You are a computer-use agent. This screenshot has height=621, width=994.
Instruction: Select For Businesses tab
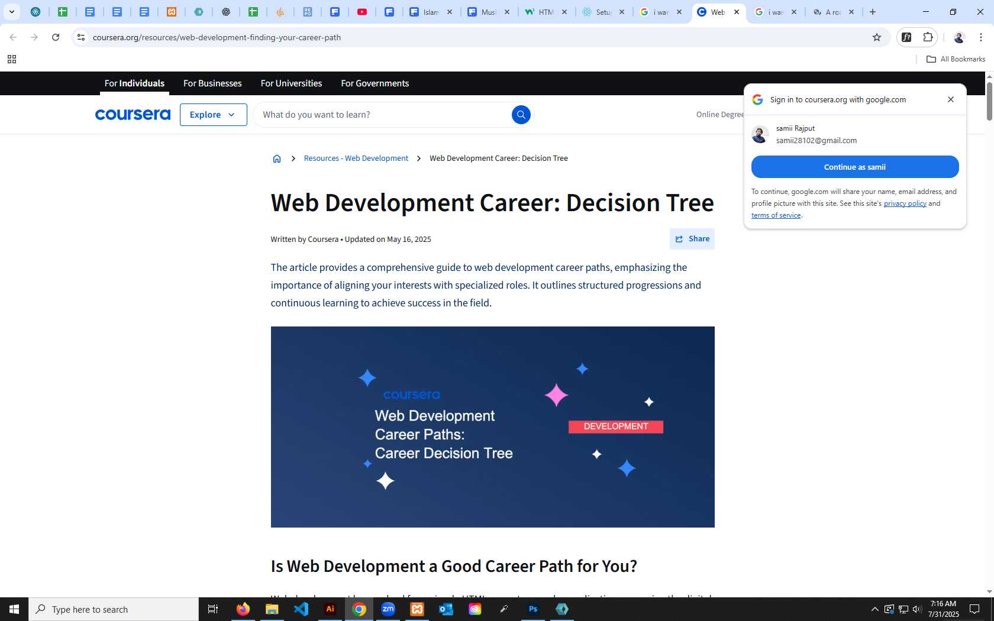pyautogui.click(x=212, y=83)
